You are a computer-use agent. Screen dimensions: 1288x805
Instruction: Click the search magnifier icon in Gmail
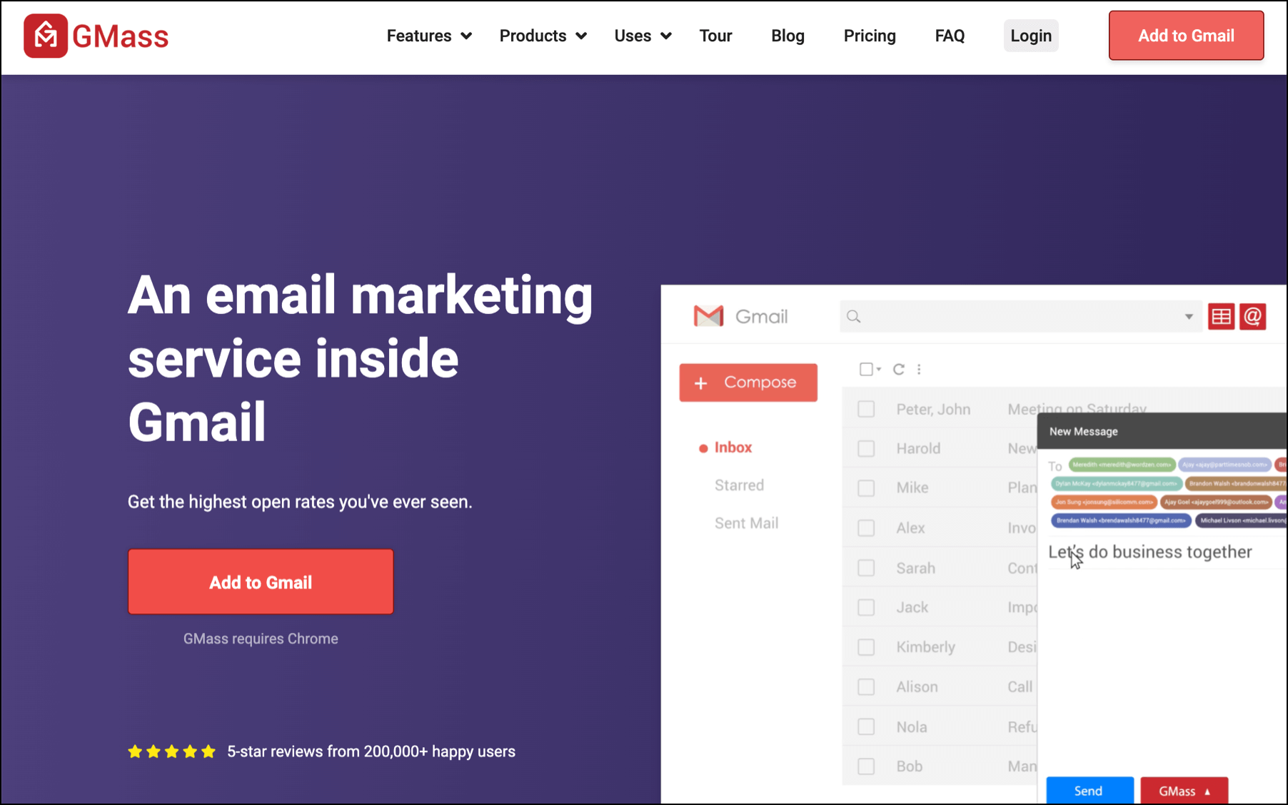click(x=854, y=316)
